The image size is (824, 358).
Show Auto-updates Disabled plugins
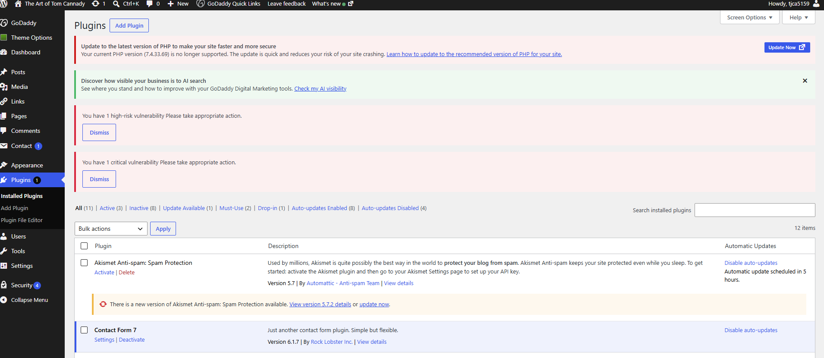click(x=390, y=208)
